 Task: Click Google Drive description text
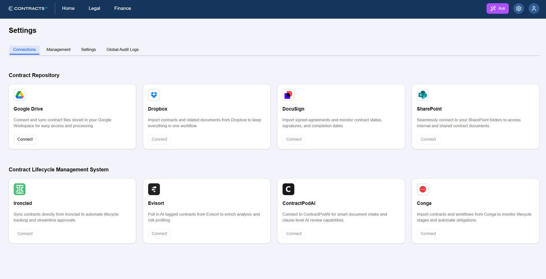point(62,123)
